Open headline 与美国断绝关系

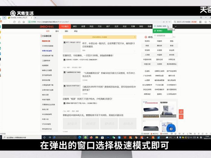109,75
